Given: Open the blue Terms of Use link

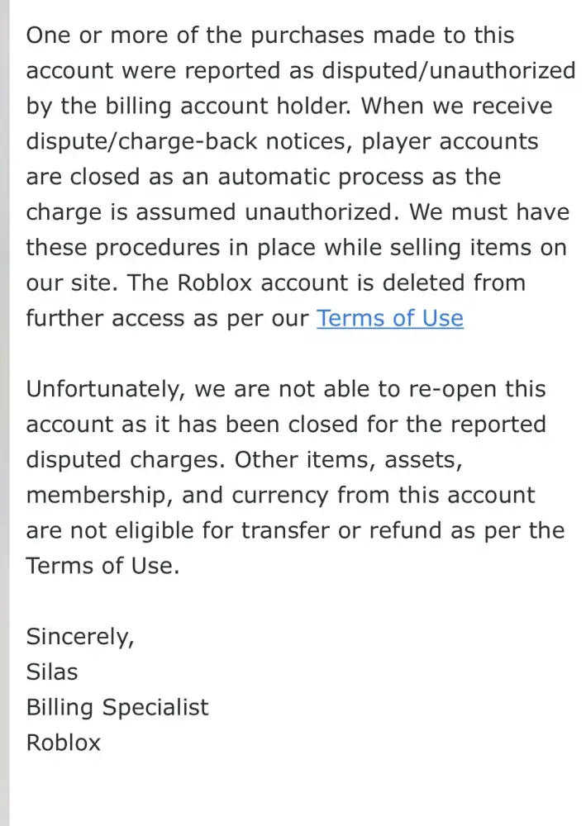Looking at the screenshot, I should pyautogui.click(x=389, y=318).
